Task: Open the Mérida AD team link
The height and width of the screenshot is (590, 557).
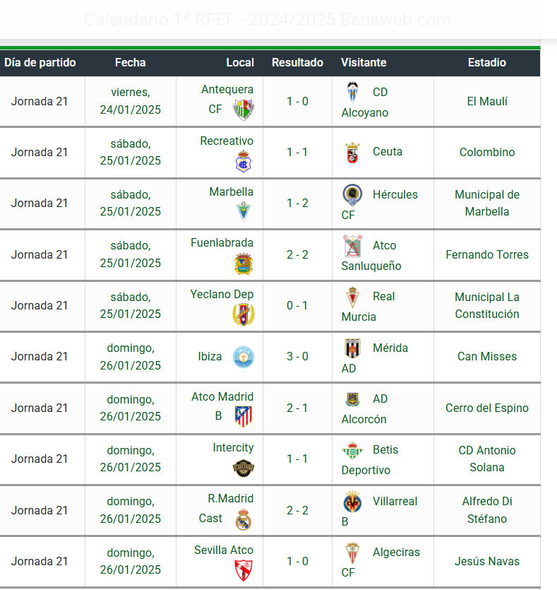Action: (x=374, y=358)
